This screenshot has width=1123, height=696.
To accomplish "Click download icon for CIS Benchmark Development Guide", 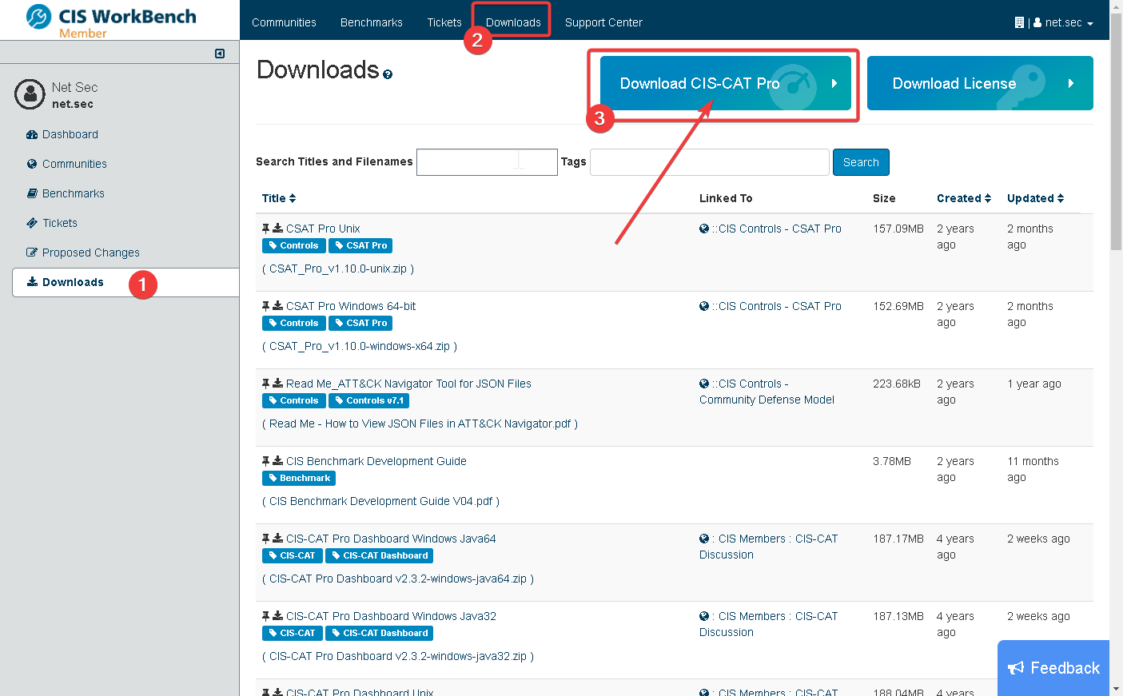I will point(277,461).
